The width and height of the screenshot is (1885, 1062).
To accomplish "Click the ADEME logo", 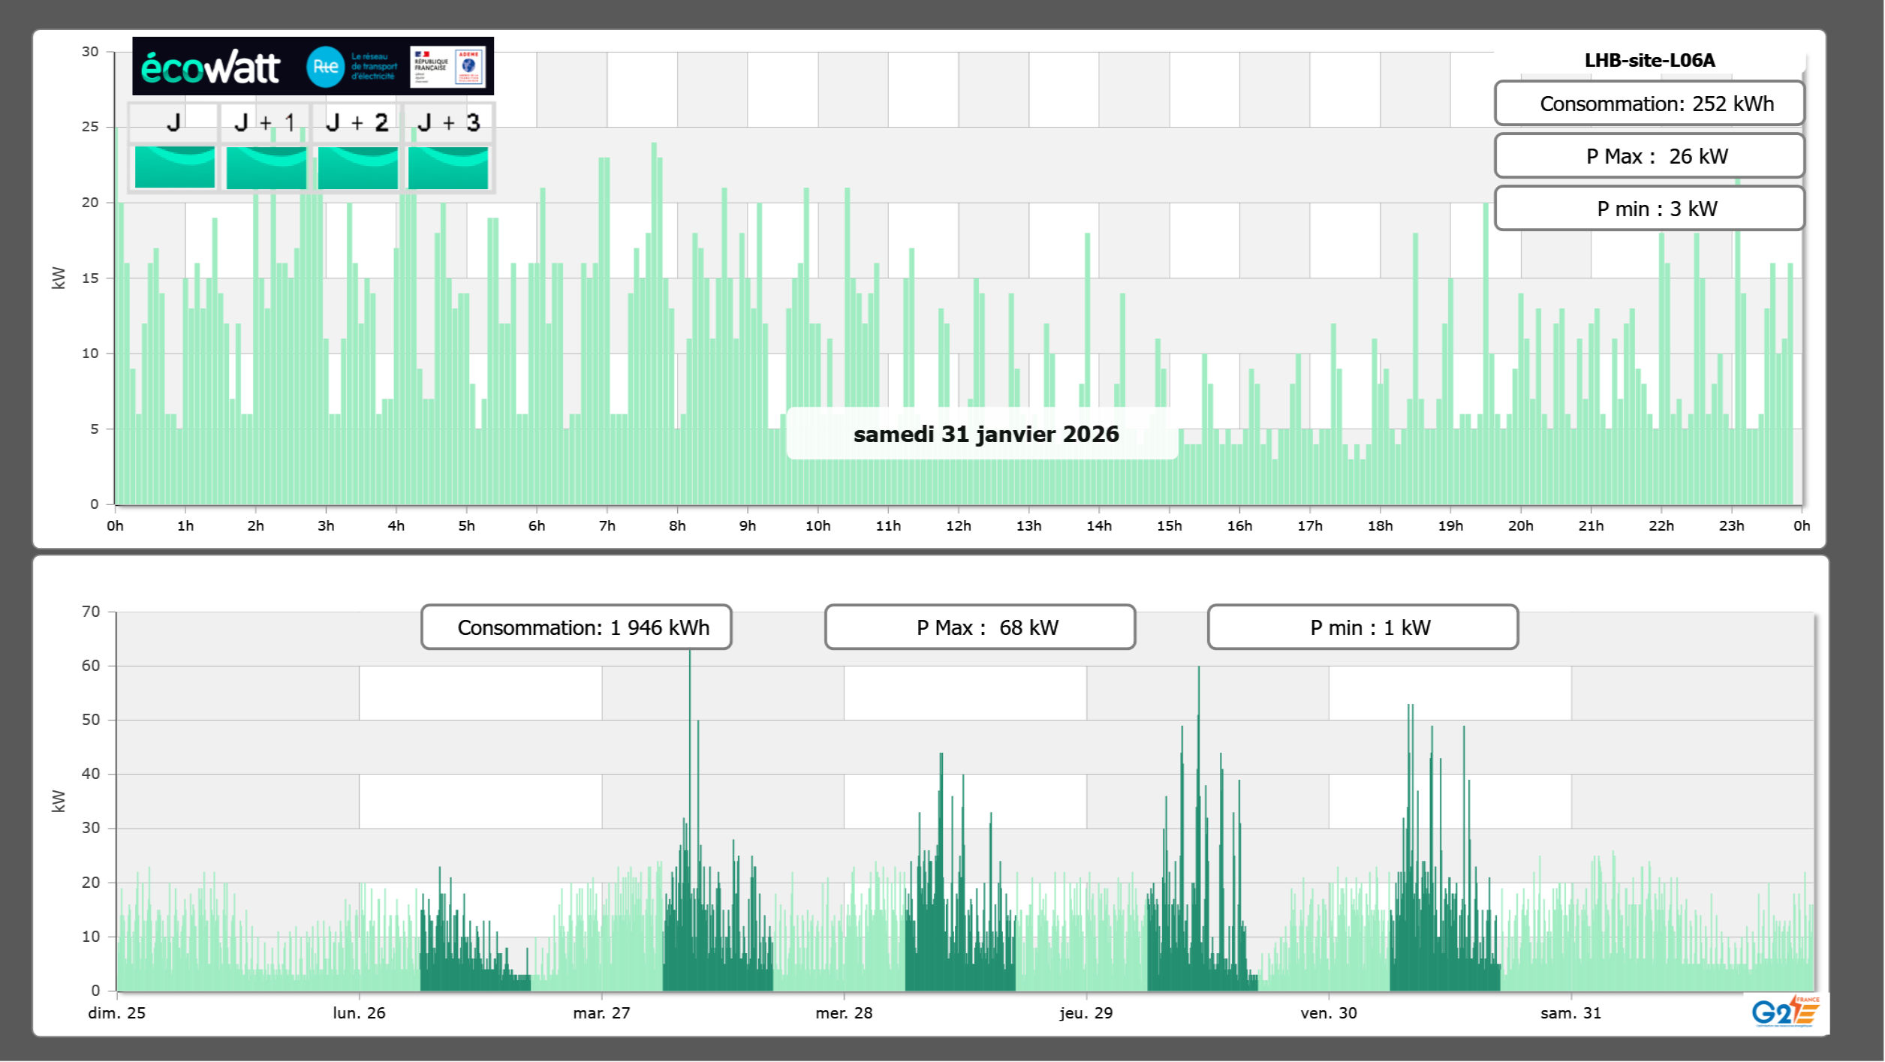I will tap(469, 66).
